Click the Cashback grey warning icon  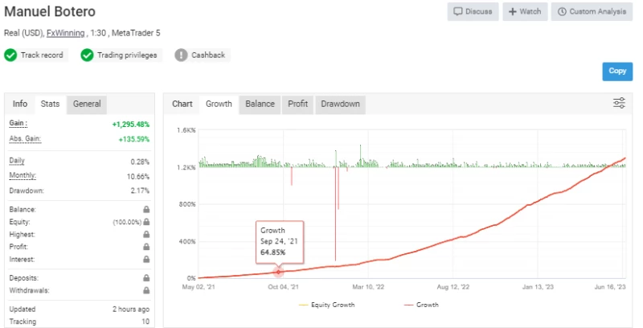(181, 55)
